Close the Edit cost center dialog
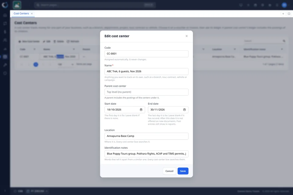Screen dimensions: 293x195 coord(186,36)
